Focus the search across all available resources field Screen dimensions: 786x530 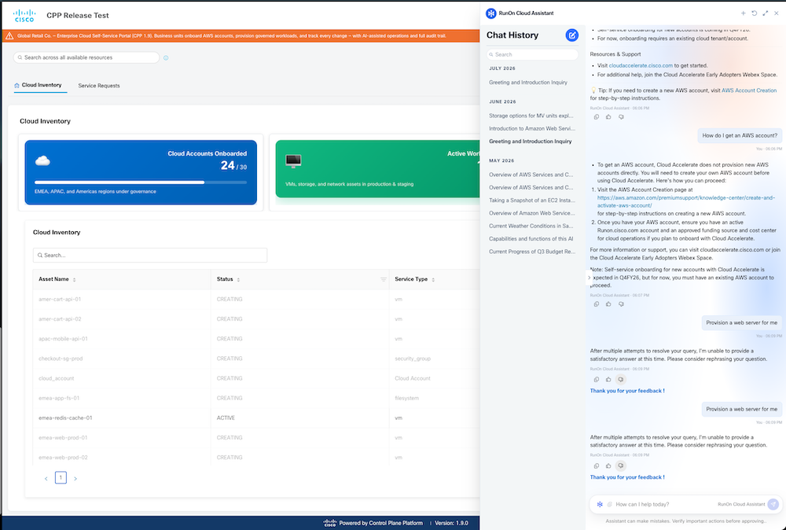point(86,57)
